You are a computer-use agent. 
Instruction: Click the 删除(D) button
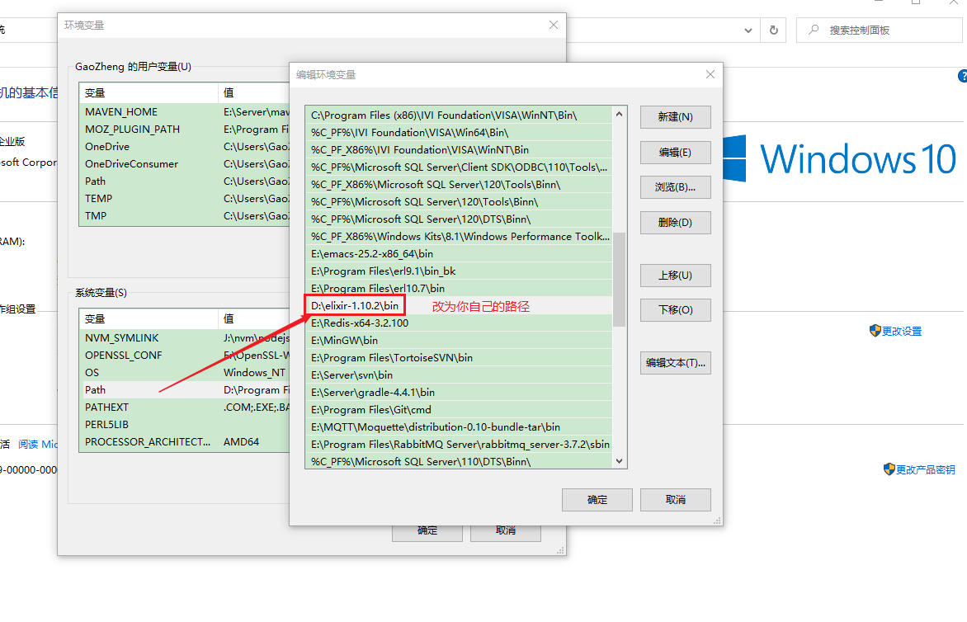coord(675,223)
